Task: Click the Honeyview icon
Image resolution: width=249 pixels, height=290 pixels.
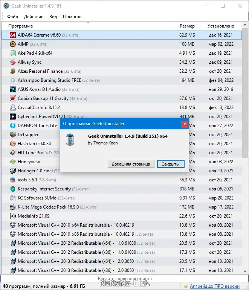Action: (12, 162)
